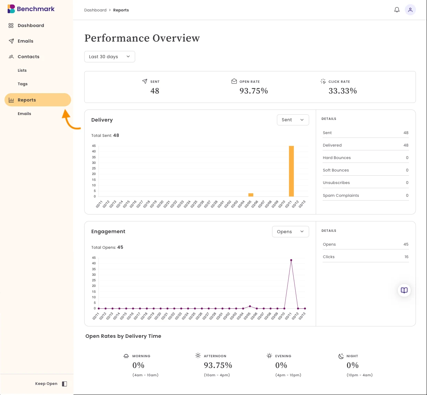Click the Soft Bounces details row
The image size is (427, 395).
pyautogui.click(x=366, y=170)
